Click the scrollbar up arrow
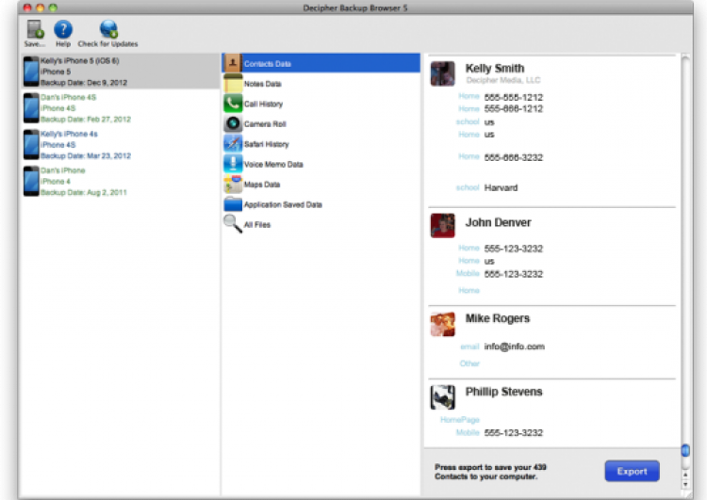The width and height of the screenshot is (707, 500). click(x=685, y=475)
